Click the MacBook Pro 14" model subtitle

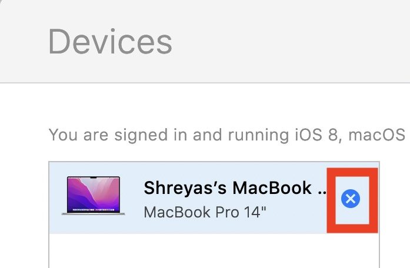click(x=205, y=211)
